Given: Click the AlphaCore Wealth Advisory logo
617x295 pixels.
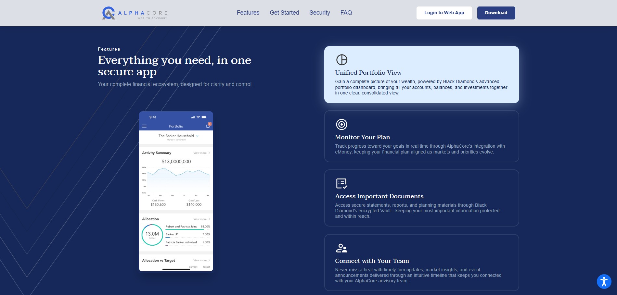Looking at the screenshot, I should [134, 13].
